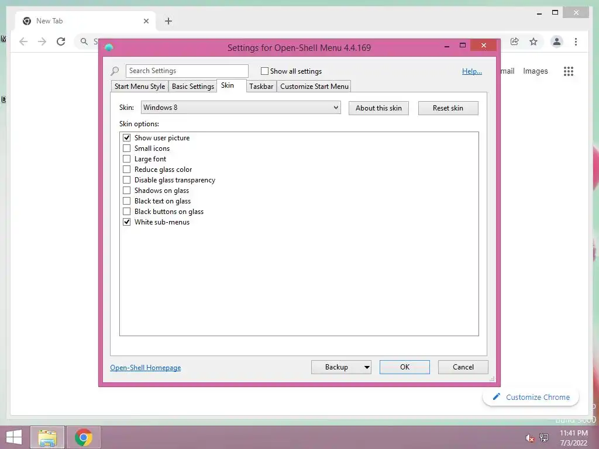Click into Search Settings field
Screen dimensions: 599x449
point(187,71)
